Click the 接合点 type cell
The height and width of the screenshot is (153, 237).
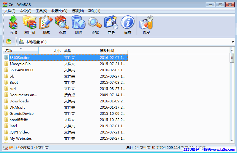(x=69, y=95)
